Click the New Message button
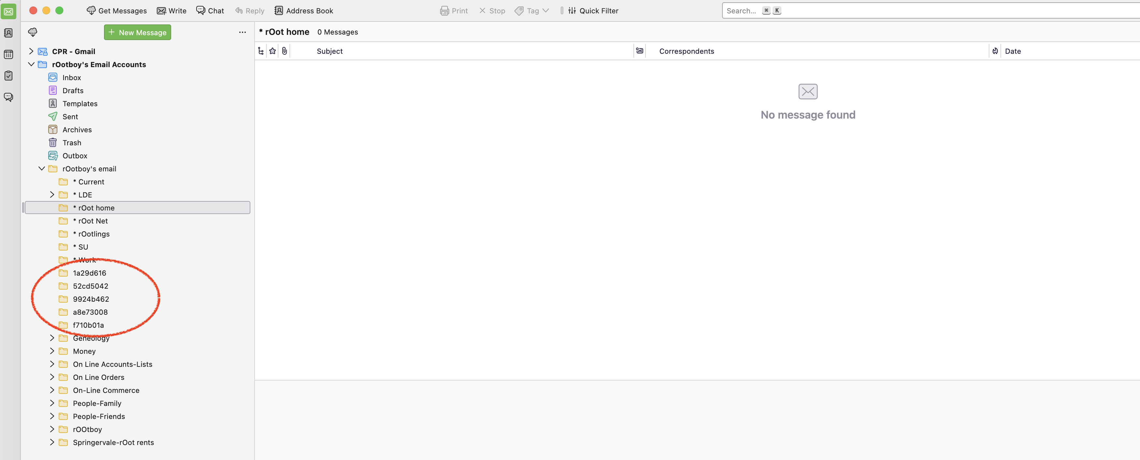 click(x=137, y=32)
